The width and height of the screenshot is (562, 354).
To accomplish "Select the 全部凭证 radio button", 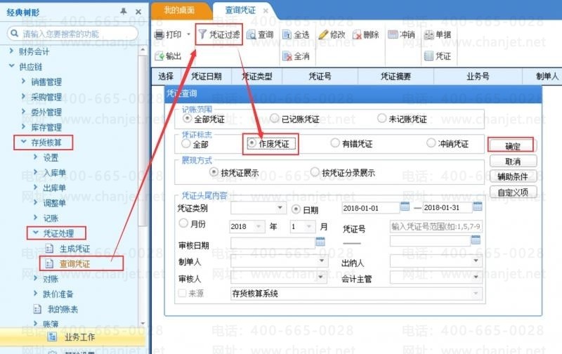I will [x=187, y=118].
